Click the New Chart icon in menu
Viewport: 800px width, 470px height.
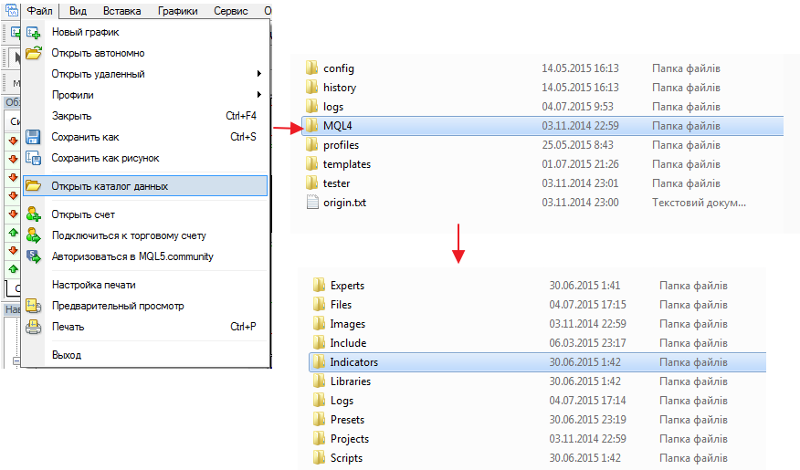point(34,32)
